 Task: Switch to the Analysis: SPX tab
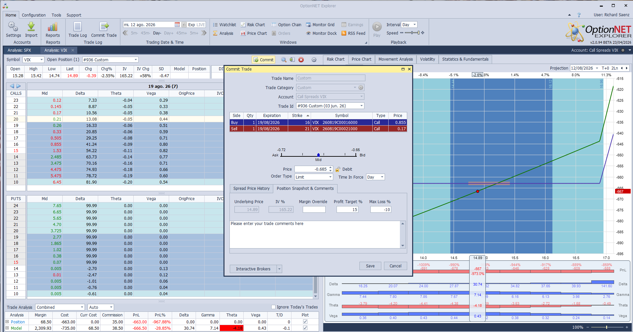(x=19, y=50)
